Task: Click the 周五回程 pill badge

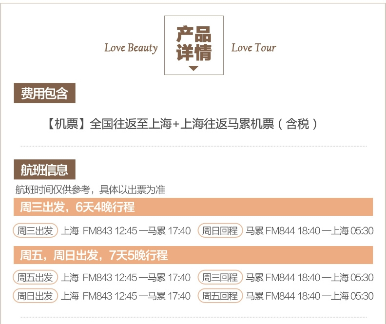Action: tap(220, 296)
